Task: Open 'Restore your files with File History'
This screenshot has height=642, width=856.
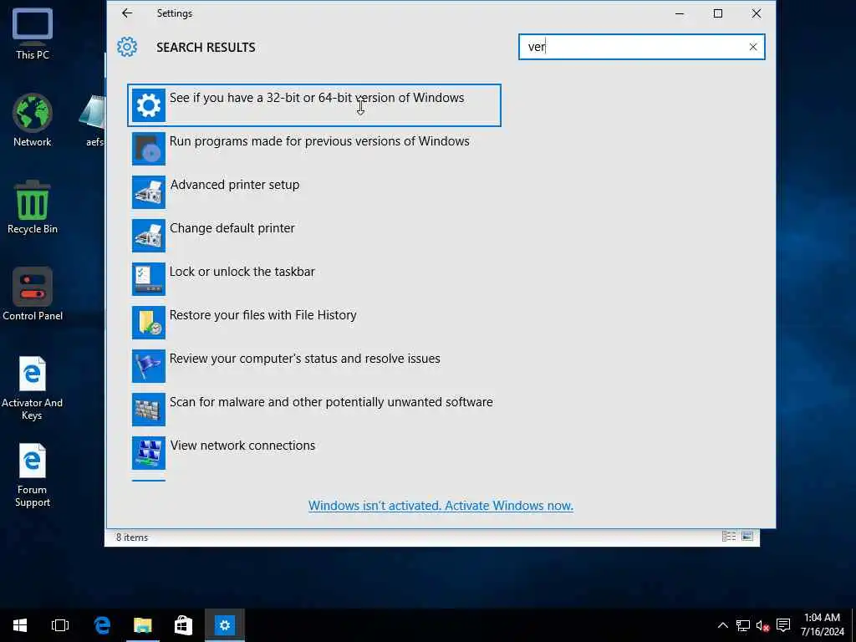Action: pos(314,323)
